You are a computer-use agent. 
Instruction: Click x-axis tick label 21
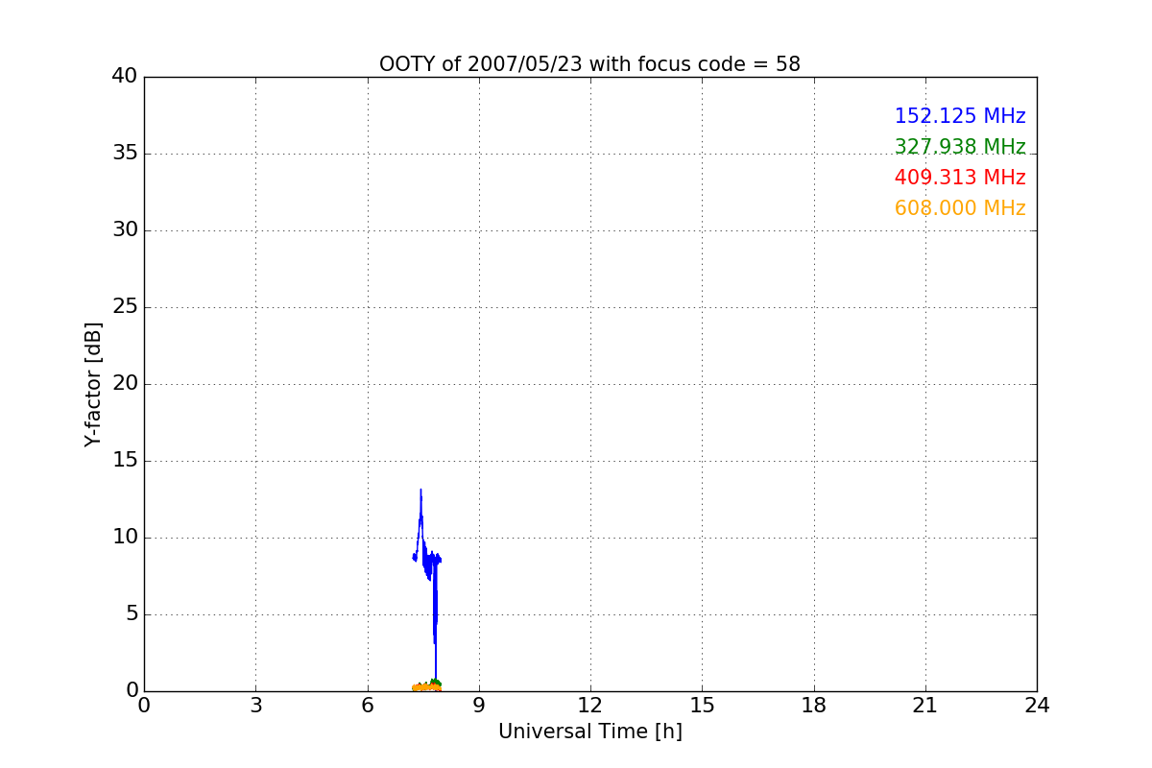click(925, 706)
